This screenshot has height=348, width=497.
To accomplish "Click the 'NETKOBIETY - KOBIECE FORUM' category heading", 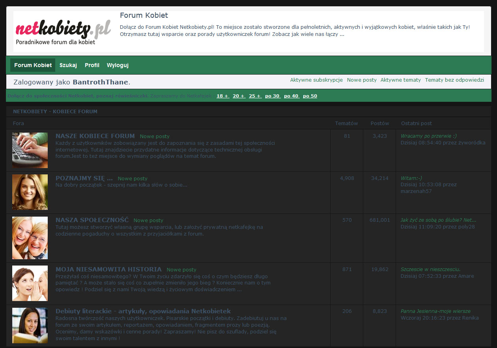I will 55,111.
